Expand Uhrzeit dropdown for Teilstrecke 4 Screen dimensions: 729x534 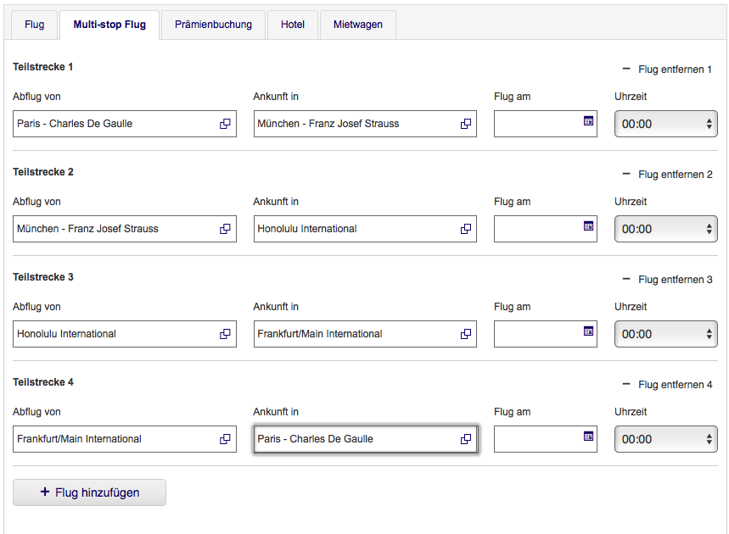pyautogui.click(x=665, y=439)
